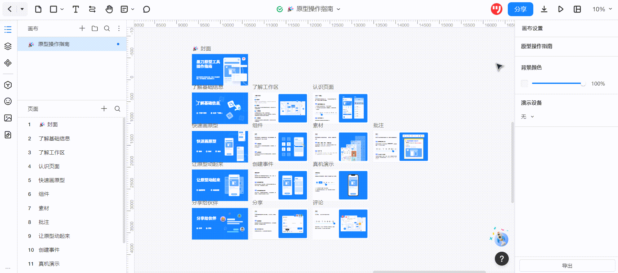Open the template file sidebar icon
The width and height of the screenshot is (618, 273).
pos(8,135)
